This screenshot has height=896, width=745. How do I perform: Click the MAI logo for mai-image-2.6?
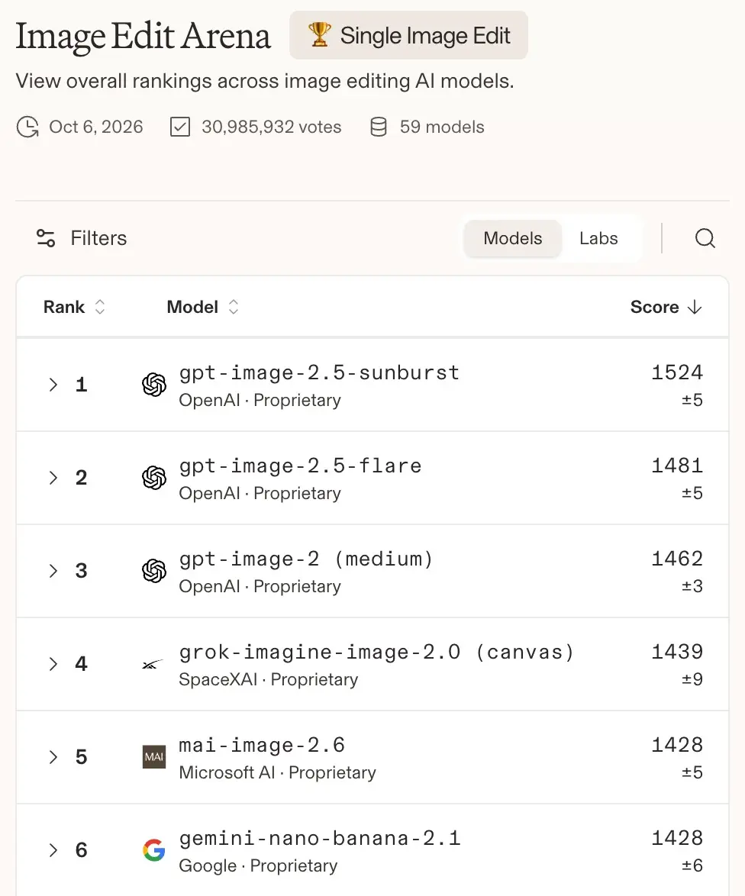tap(153, 756)
